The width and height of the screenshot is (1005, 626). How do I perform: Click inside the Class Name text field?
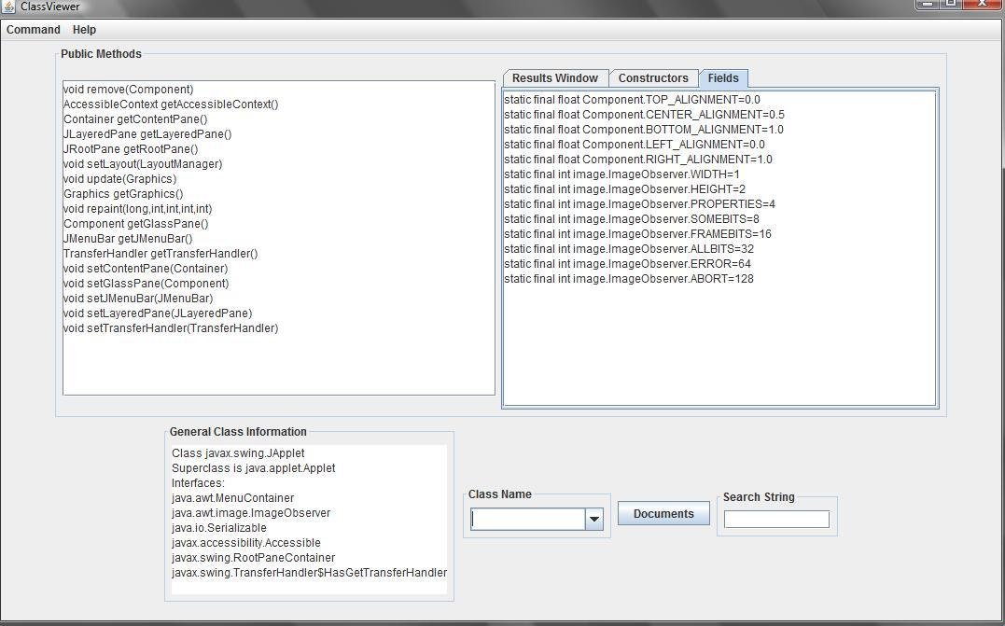(527, 519)
